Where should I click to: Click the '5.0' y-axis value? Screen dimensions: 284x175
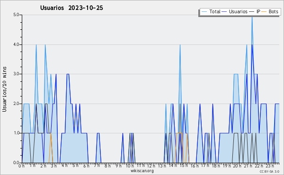[x=16, y=15]
